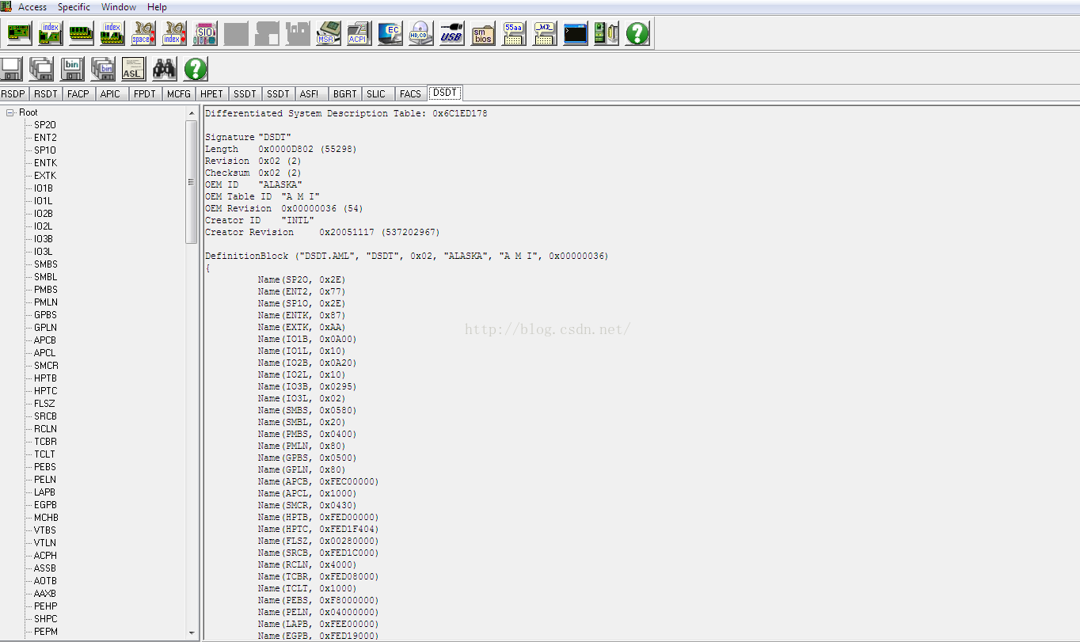
Task: Select MCHB in the tree
Action: point(46,518)
